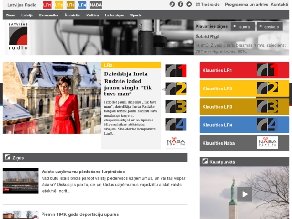
Task: Listen to news īsumā button
Action: pos(243,26)
